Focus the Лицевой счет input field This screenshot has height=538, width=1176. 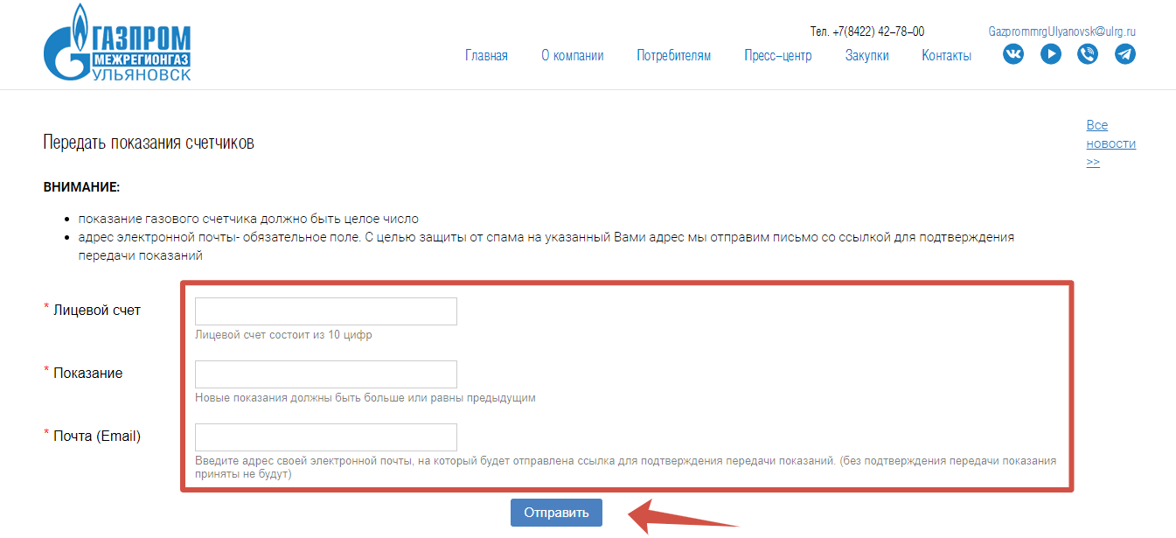(x=326, y=311)
